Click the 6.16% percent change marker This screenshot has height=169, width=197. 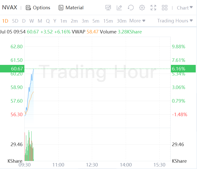pyautogui.click(x=178, y=69)
